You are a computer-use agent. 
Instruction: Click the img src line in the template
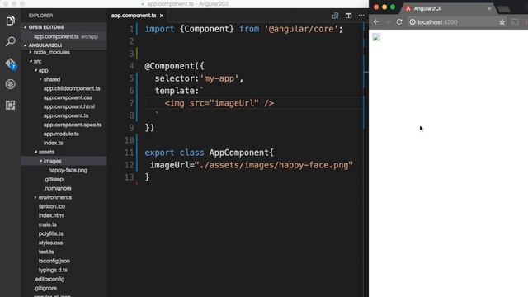coord(219,103)
